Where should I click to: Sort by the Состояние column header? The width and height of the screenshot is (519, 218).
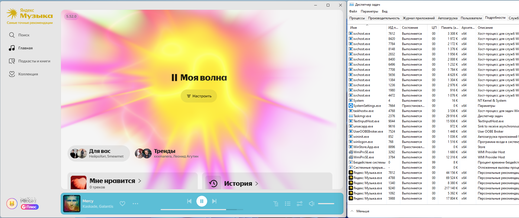(x=414, y=28)
